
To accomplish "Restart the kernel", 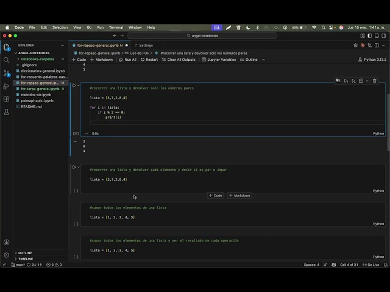I will (x=149, y=60).
